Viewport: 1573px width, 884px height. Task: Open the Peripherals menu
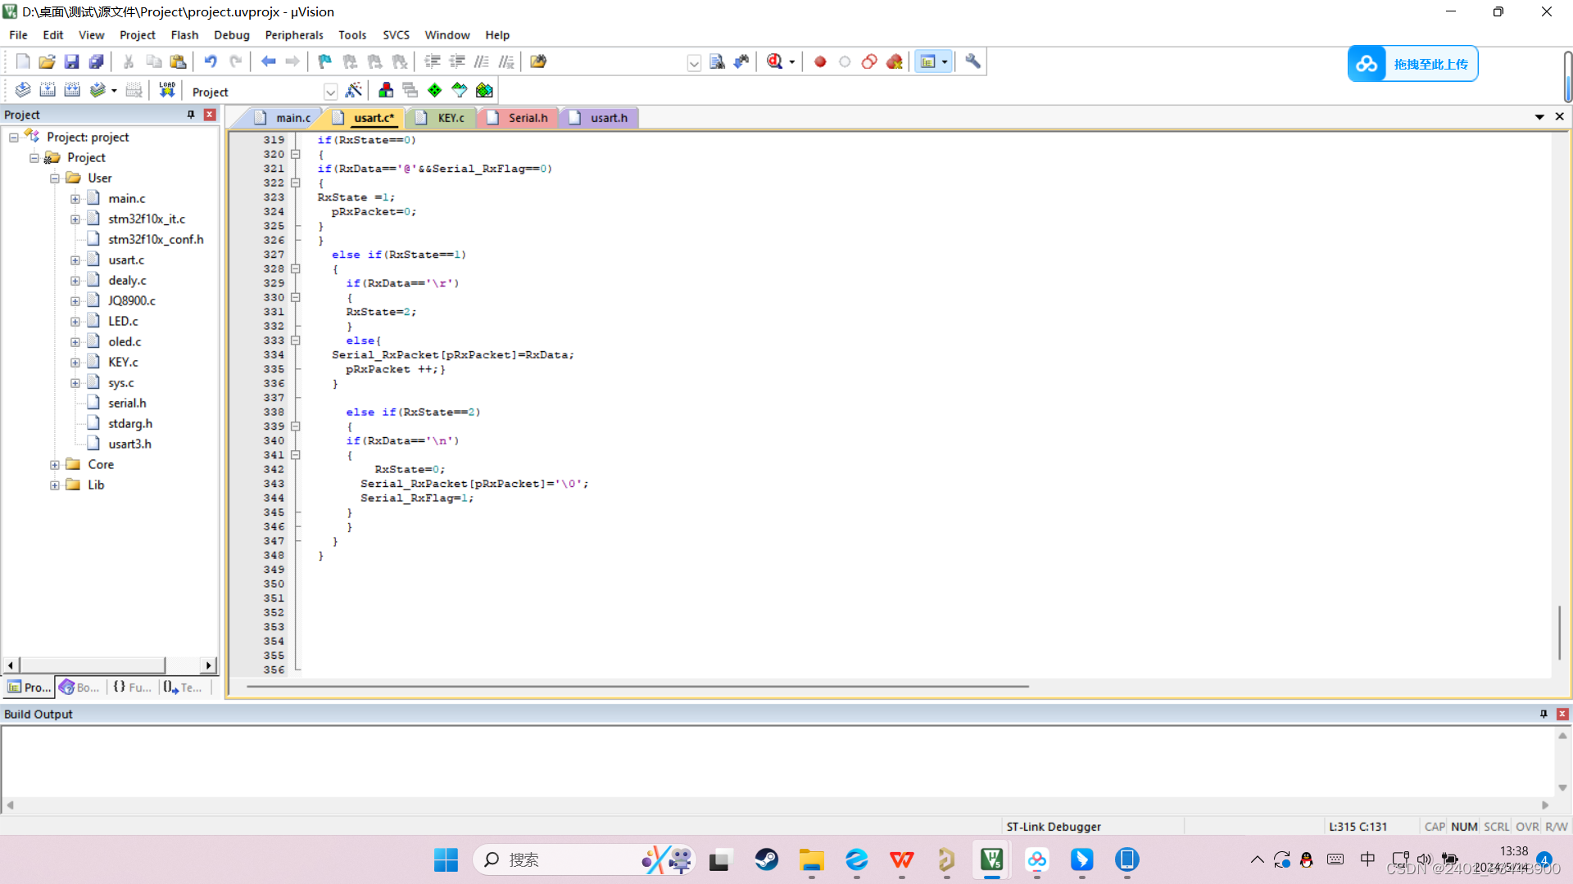(293, 35)
